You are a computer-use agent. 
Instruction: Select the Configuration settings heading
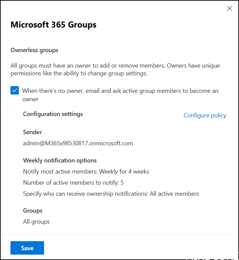point(53,114)
